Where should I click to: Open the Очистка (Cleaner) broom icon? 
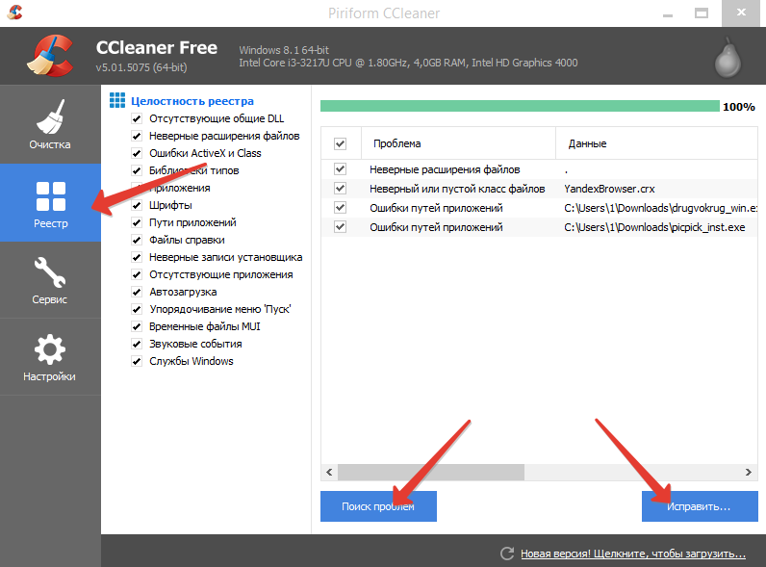[50, 116]
